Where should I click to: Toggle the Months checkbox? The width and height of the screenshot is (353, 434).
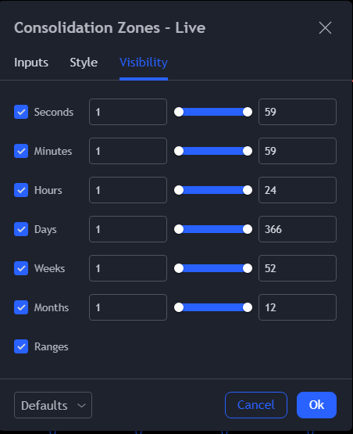(21, 307)
